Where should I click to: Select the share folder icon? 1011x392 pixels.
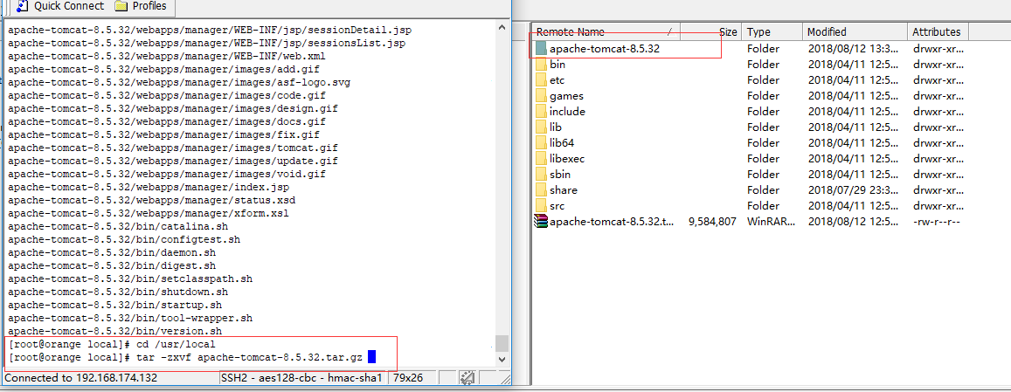(540, 189)
